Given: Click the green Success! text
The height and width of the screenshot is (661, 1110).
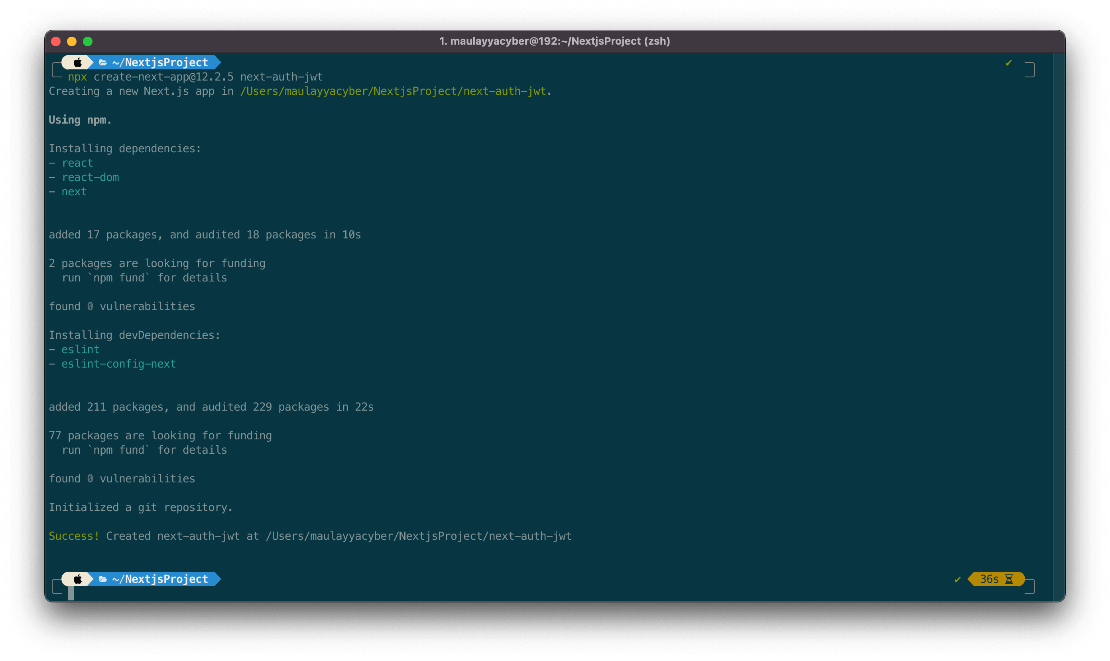Looking at the screenshot, I should point(74,536).
